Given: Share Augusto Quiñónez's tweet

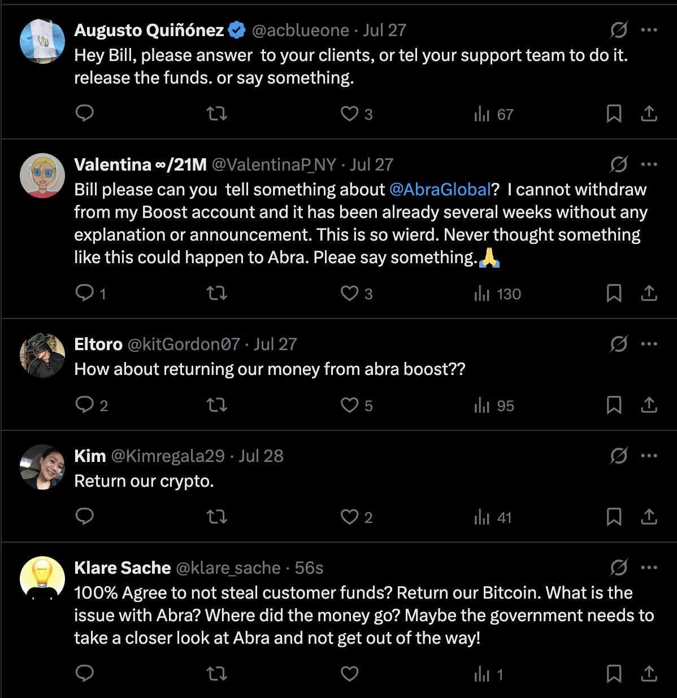Looking at the screenshot, I should coord(649,114).
